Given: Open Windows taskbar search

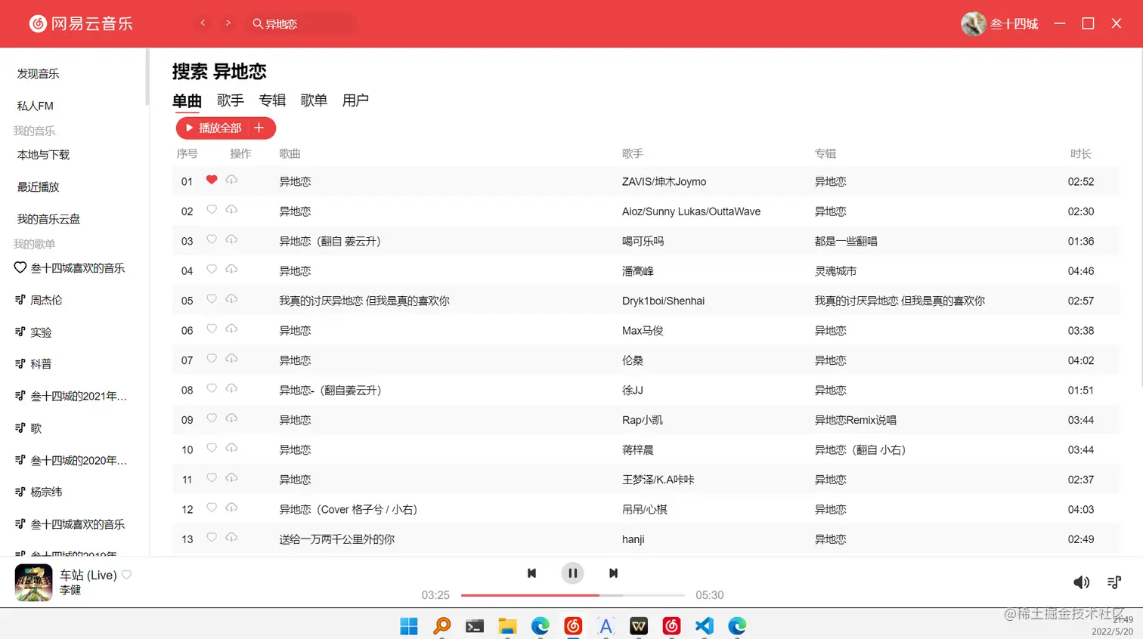Looking at the screenshot, I should [x=441, y=626].
